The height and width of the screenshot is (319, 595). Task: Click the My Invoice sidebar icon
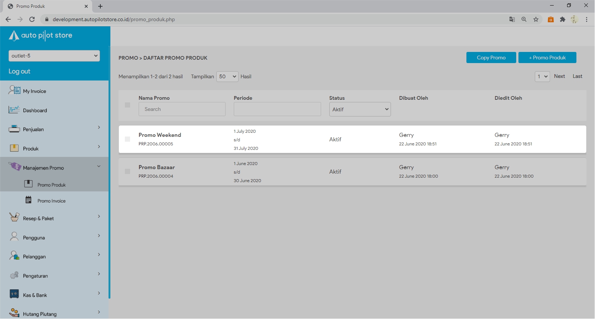point(14,90)
